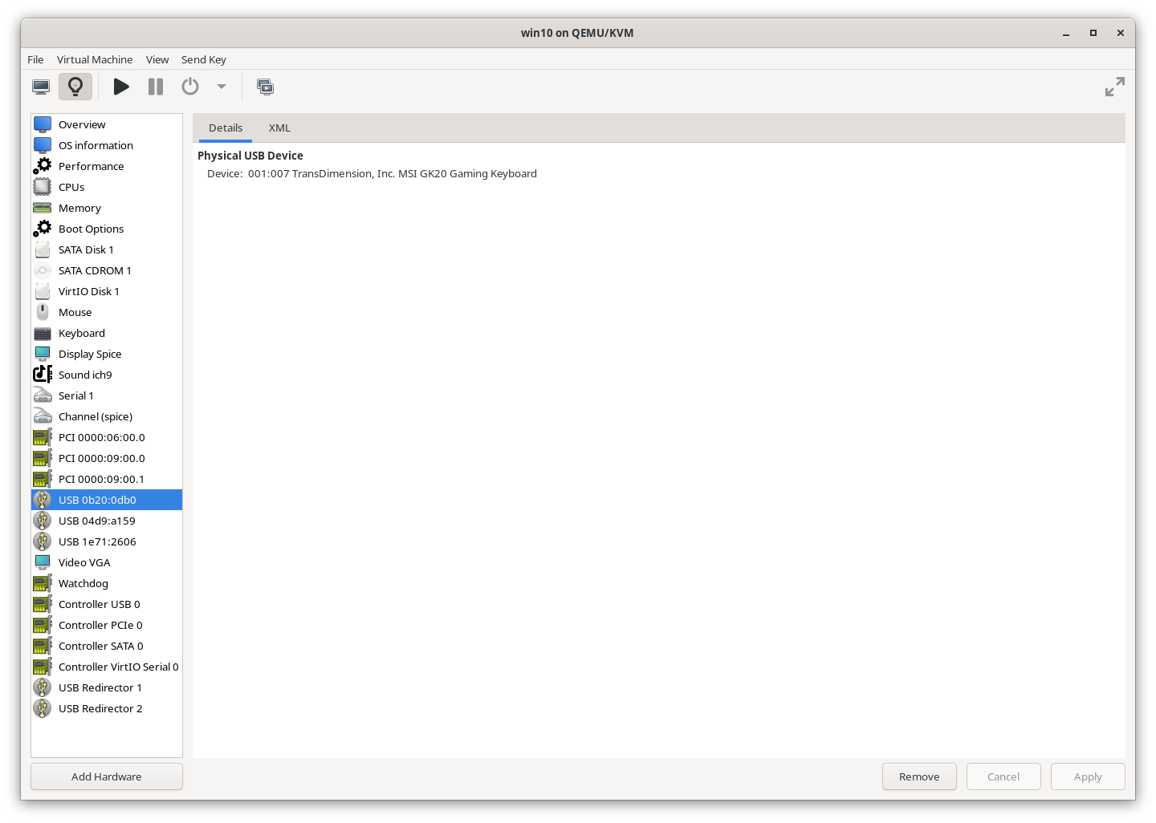The height and width of the screenshot is (823, 1156).
Task: Switch to the XML tab
Action: [279, 128]
